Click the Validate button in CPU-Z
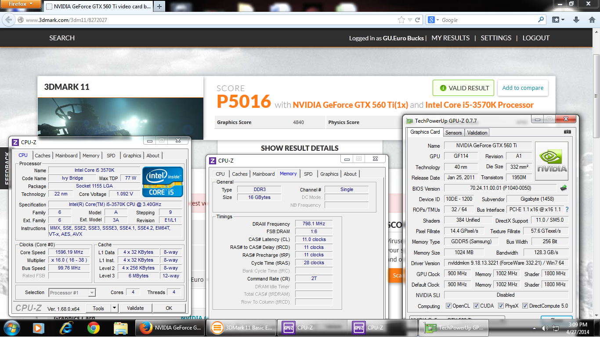This screenshot has width=600, height=337. pos(135,308)
